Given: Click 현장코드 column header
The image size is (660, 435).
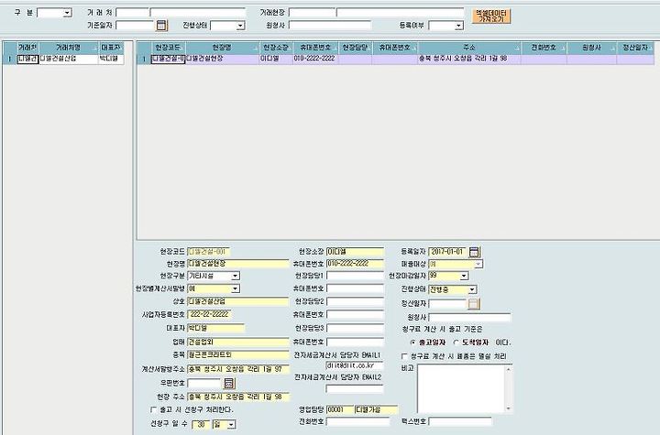Looking at the screenshot, I should (x=168, y=48).
